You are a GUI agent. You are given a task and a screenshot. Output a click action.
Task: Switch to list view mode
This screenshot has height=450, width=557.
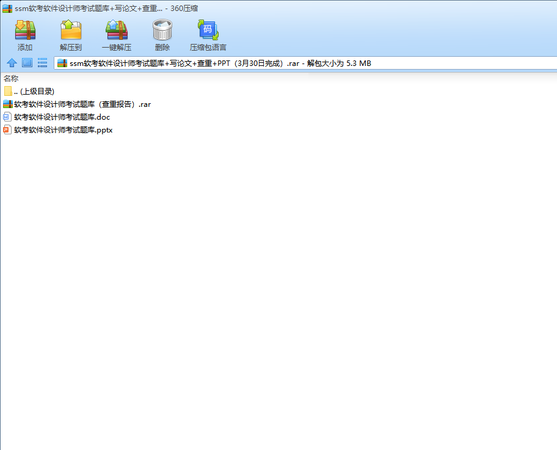click(x=42, y=63)
